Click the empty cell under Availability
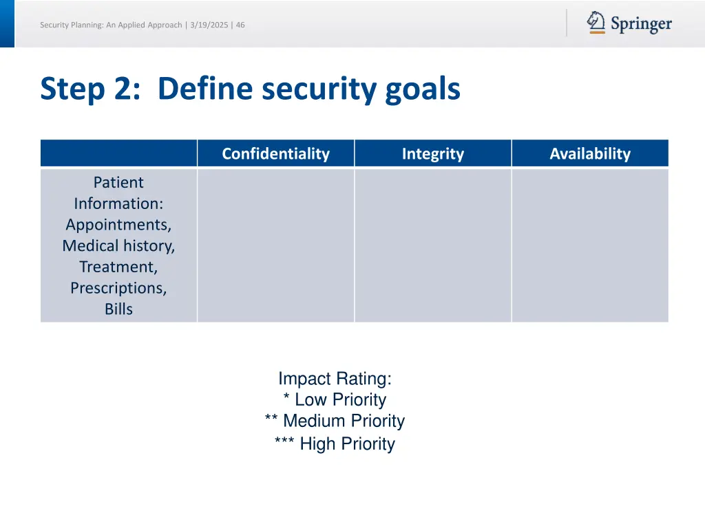Image resolution: width=705 pixels, height=528 pixels. [x=590, y=245]
